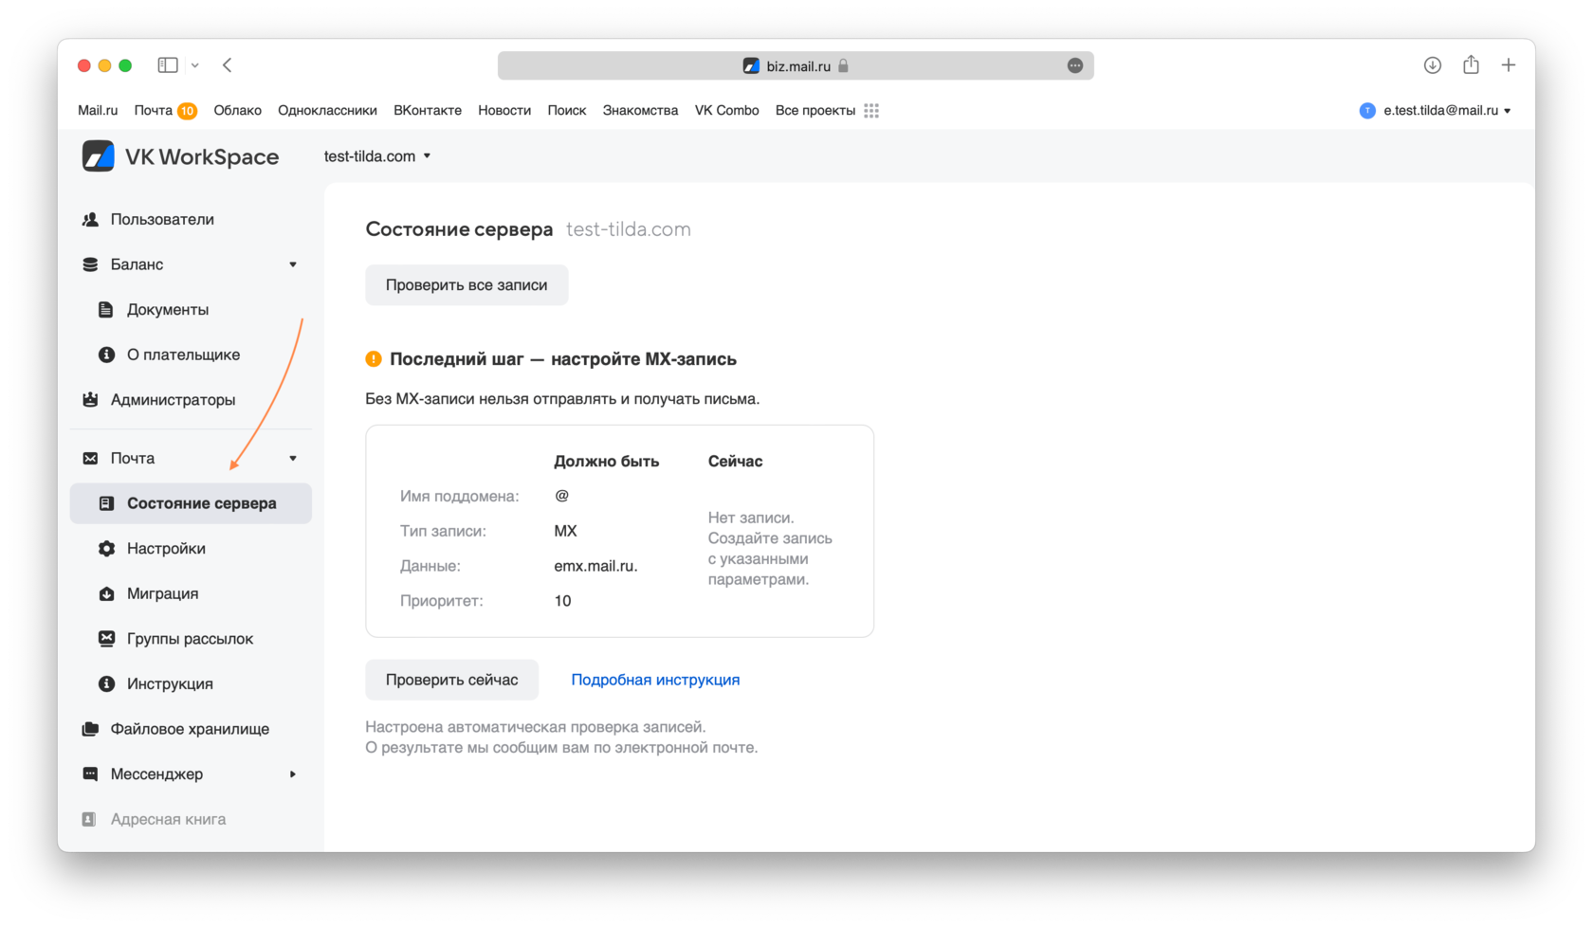Open Инструкция in the sidebar
The height and width of the screenshot is (928, 1593).
[170, 683]
